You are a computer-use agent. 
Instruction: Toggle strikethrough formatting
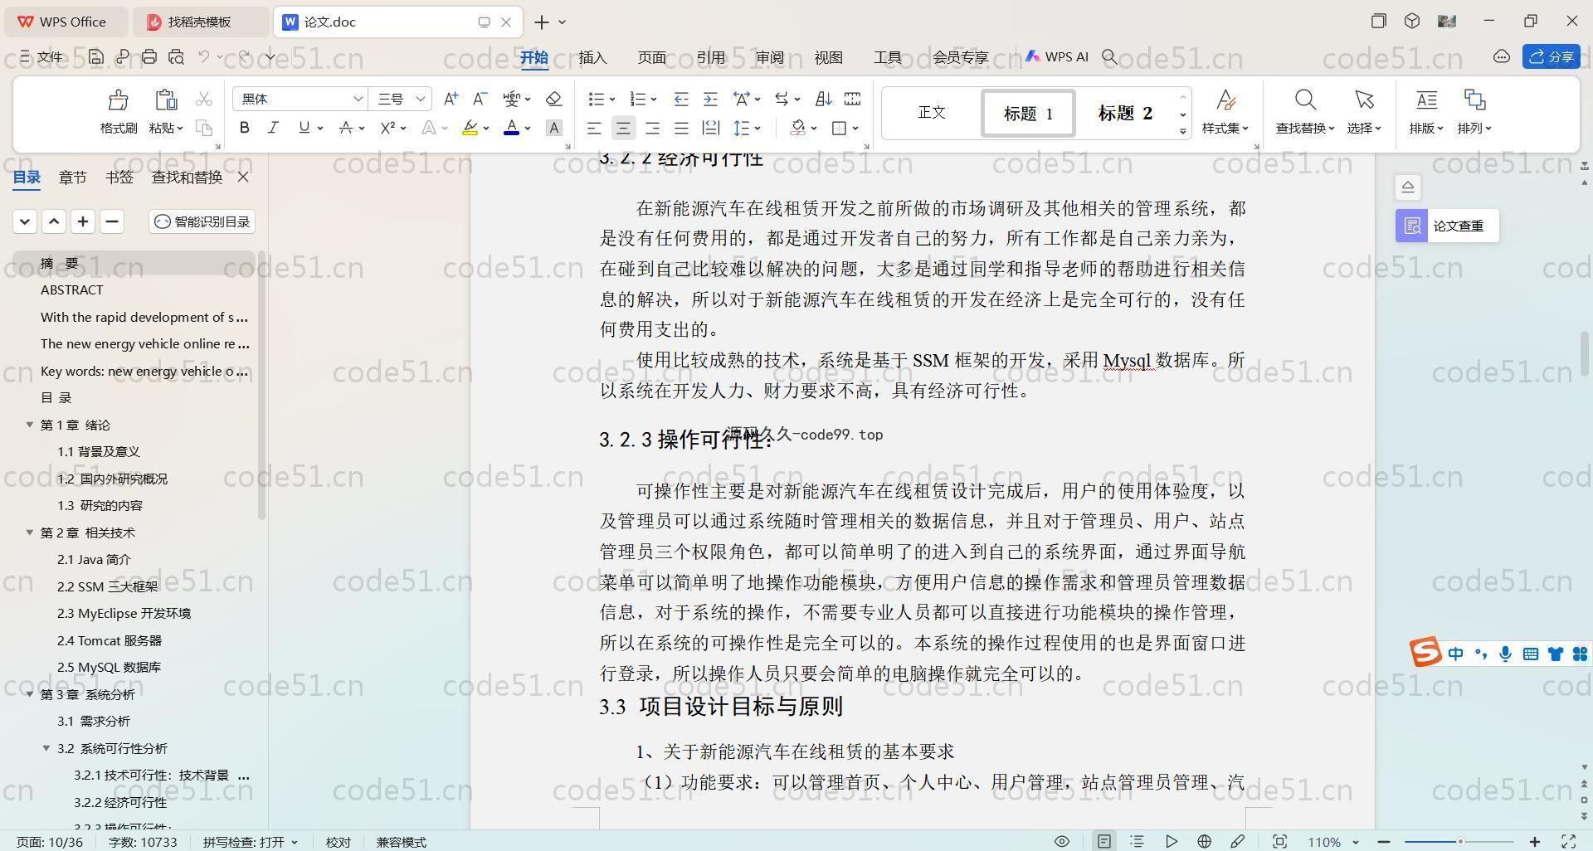[346, 128]
